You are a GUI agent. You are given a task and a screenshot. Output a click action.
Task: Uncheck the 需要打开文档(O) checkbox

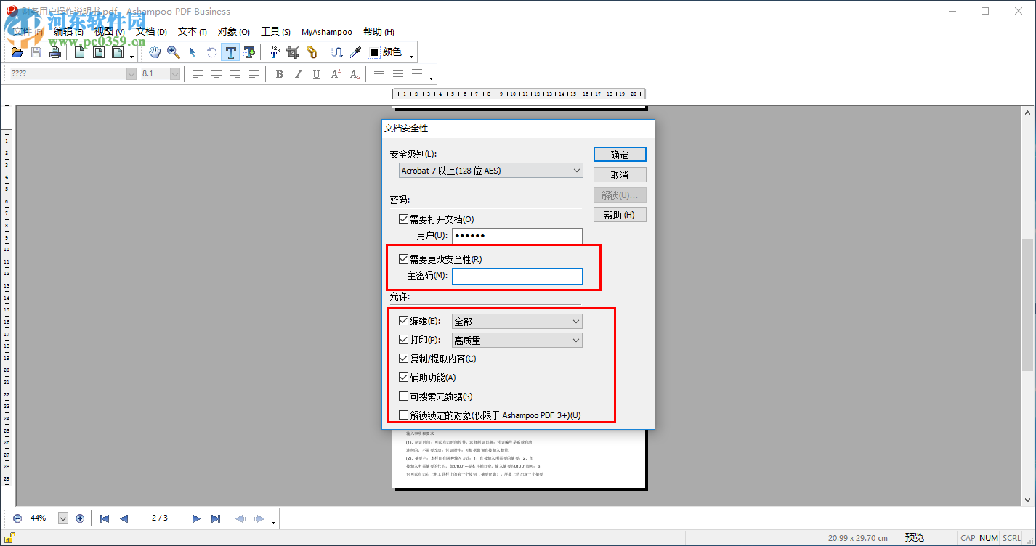[x=404, y=218]
